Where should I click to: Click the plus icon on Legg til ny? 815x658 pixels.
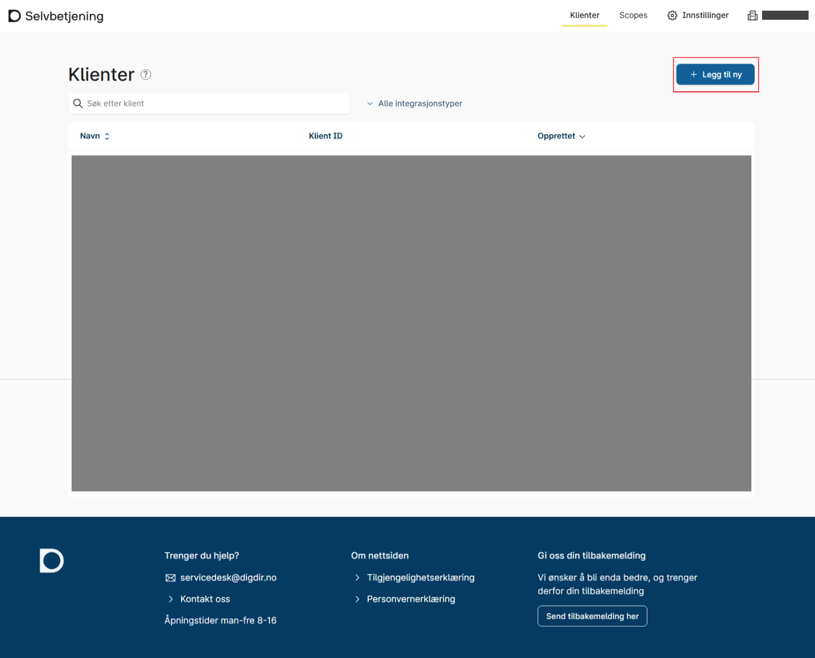(x=694, y=75)
